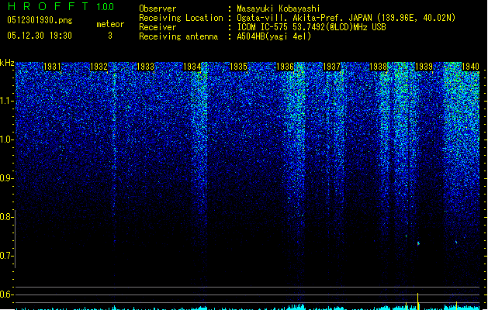Click the 1935 time marker
The height and width of the screenshot is (310, 488).
[238, 67]
